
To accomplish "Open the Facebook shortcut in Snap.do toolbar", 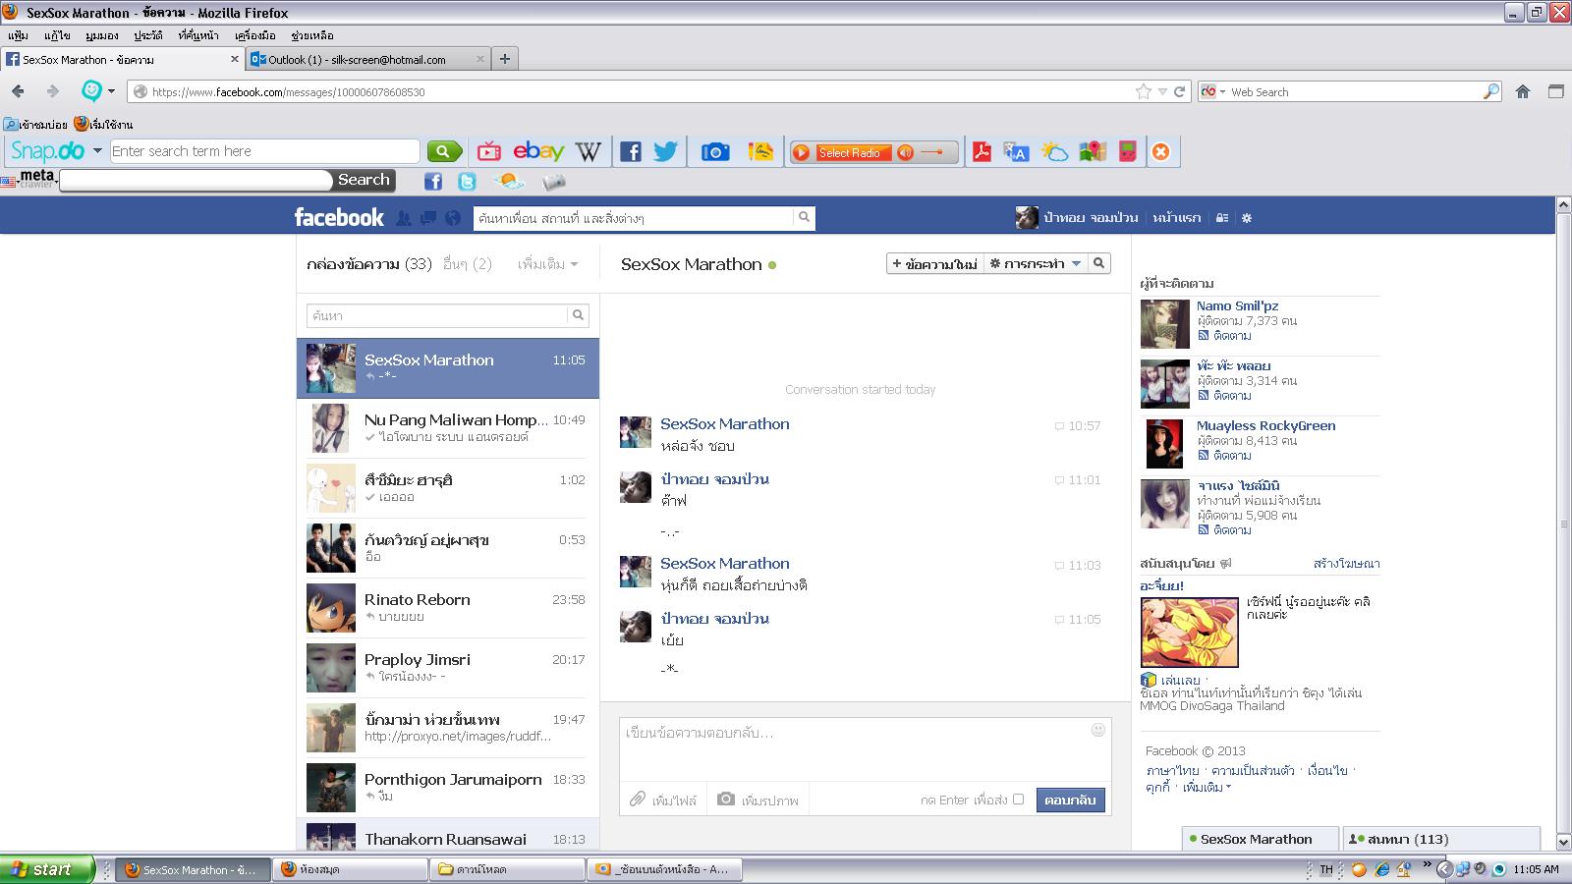I will [631, 151].
